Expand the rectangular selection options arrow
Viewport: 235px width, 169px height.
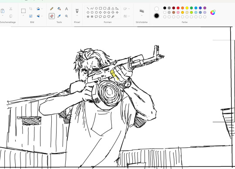(x=23, y=16)
